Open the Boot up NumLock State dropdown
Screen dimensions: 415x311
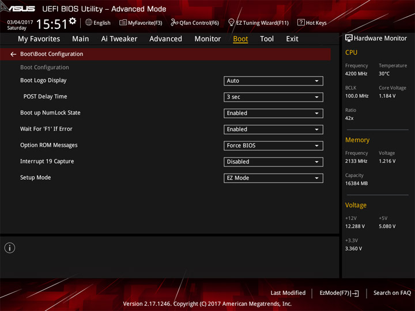(273, 113)
